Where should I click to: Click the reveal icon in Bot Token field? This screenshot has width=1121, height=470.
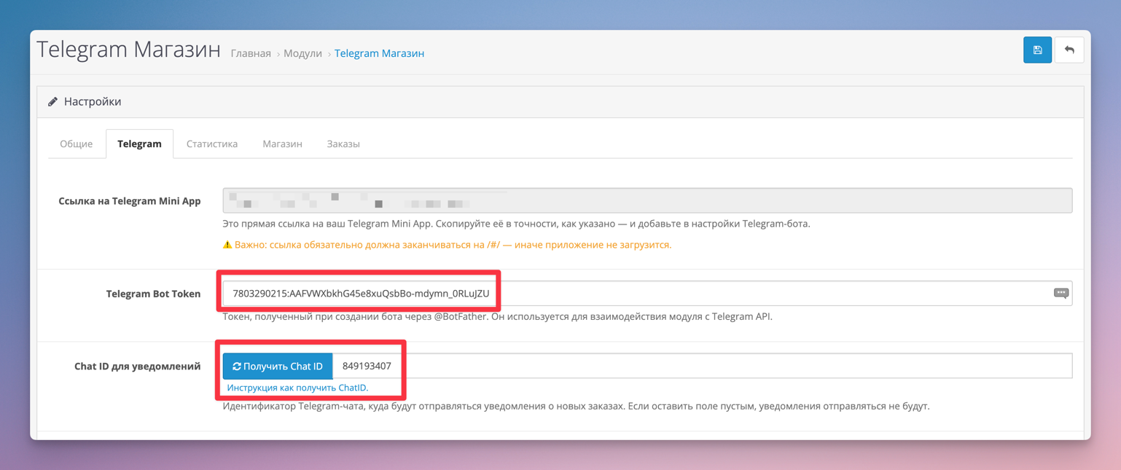[1061, 293]
